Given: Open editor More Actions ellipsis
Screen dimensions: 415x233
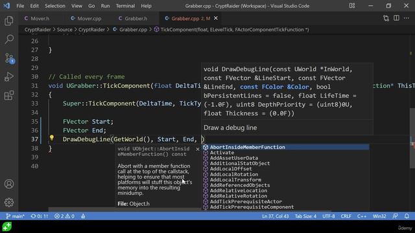Looking at the screenshot, I should (407, 18).
